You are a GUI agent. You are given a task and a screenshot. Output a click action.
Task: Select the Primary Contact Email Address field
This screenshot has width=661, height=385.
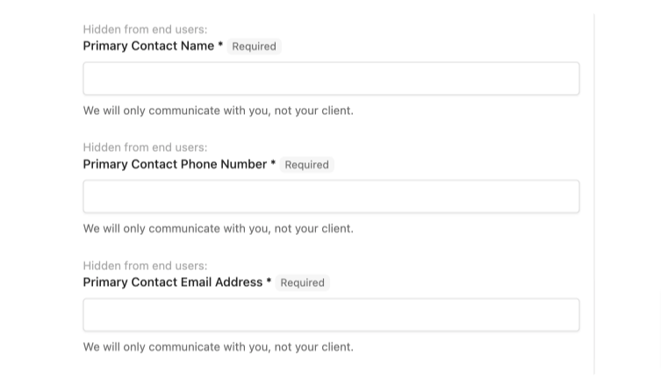(x=331, y=315)
